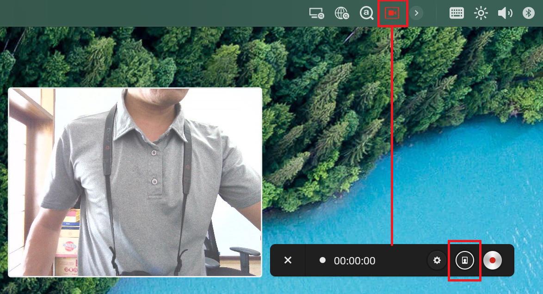Click the text lookup magnifier icon
The image size is (543, 294).
pyautogui.click(x=366, y=13)
